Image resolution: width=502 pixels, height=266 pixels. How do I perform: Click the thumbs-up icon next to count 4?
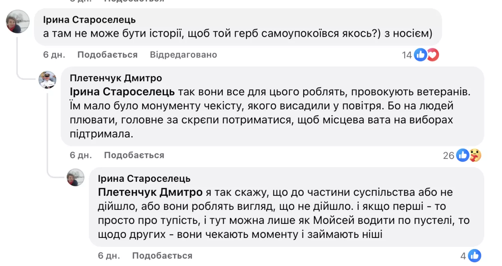pyautogui.click(x=475, y=255)
